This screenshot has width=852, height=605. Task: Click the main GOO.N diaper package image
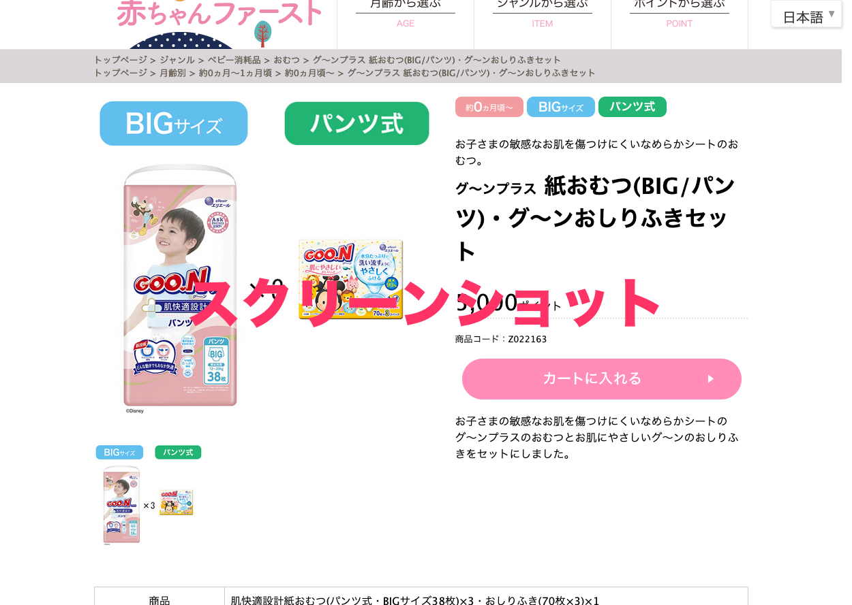181,287
